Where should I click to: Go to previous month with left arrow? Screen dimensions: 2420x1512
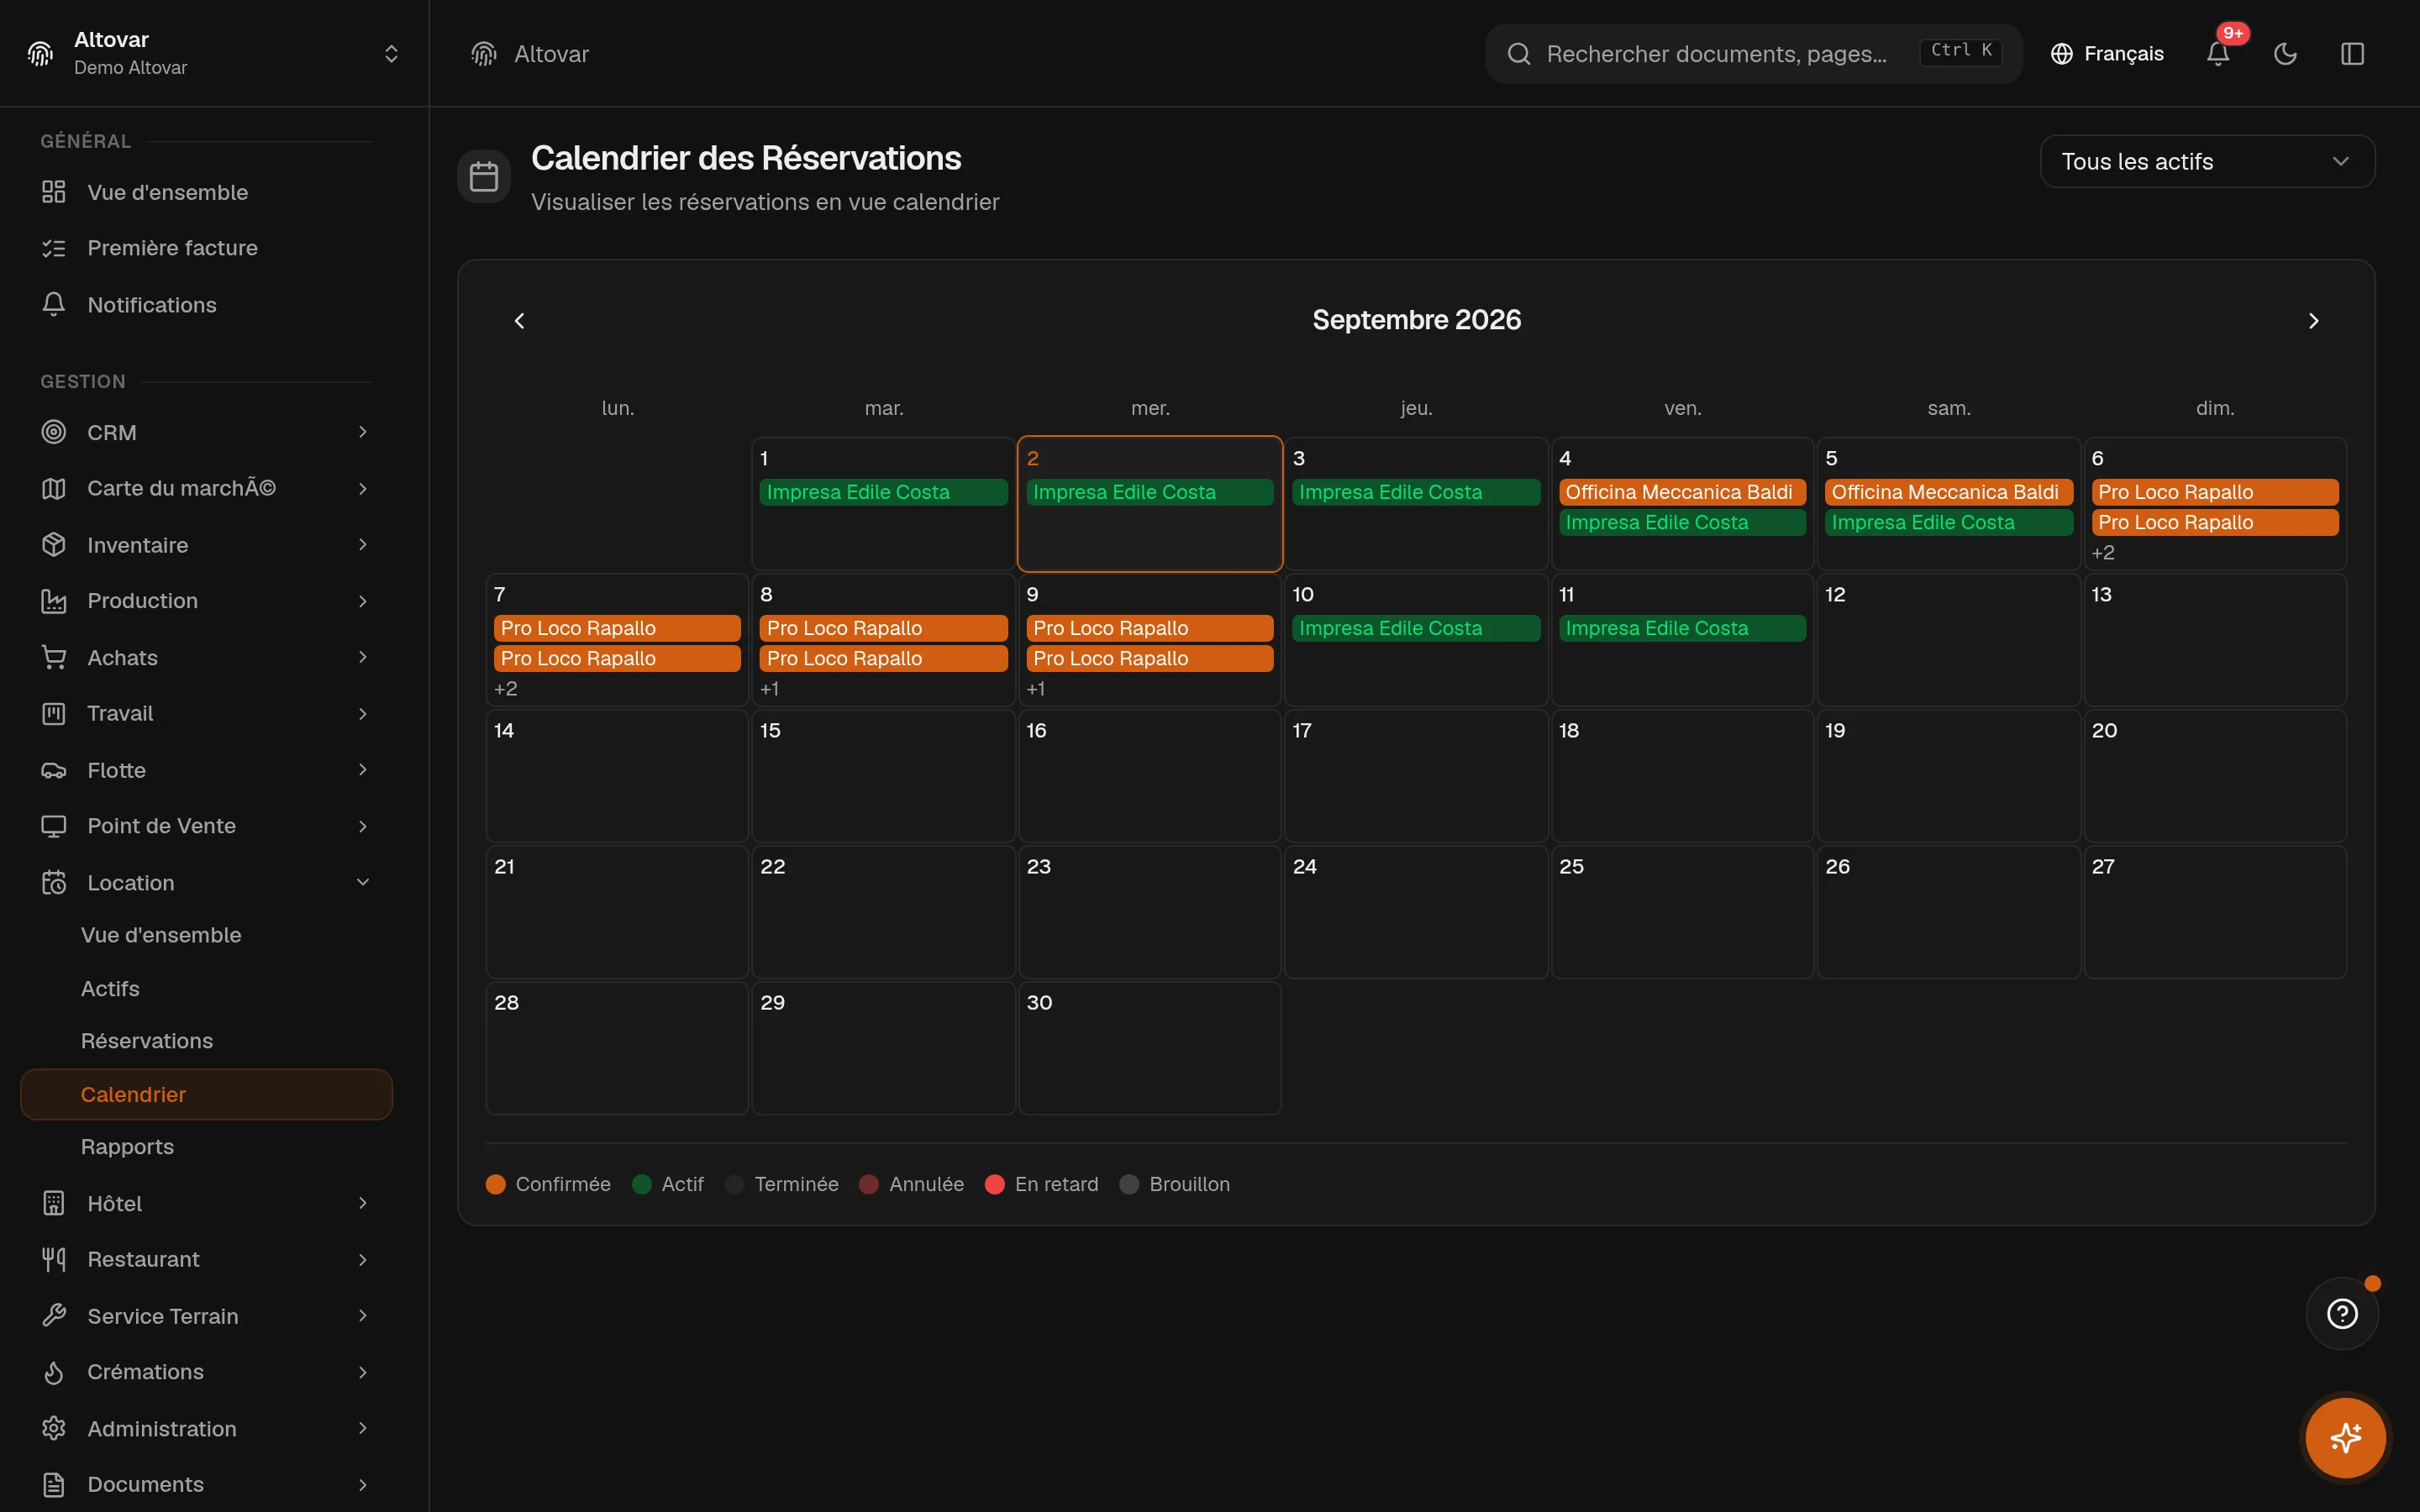(519, 321)
